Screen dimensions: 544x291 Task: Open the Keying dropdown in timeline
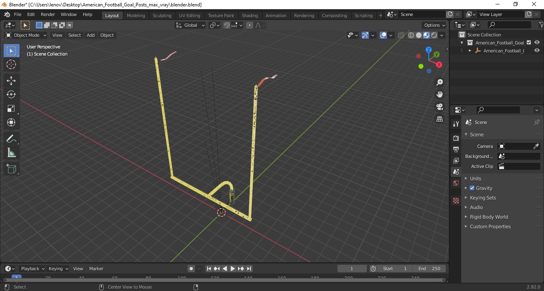58,269
